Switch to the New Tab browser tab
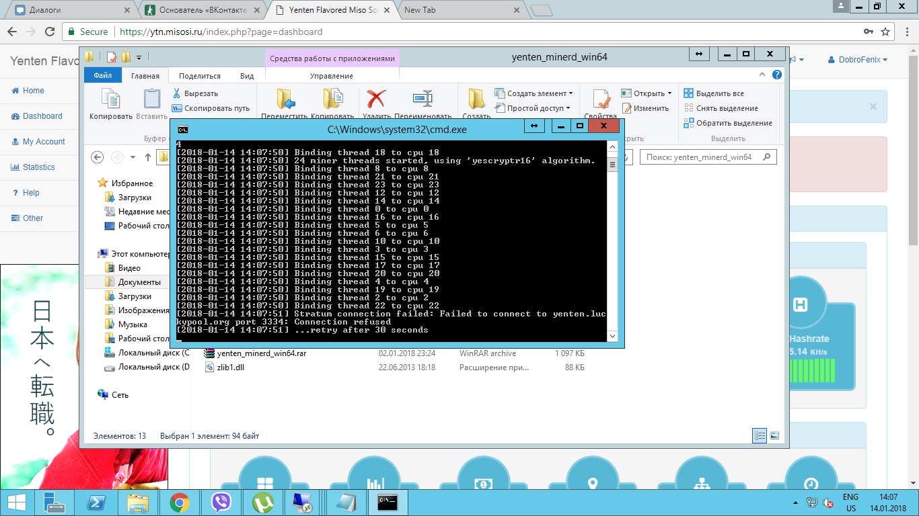Image resolution: width=919 pixels, height=516 pixels. click(x=460, y=10)
